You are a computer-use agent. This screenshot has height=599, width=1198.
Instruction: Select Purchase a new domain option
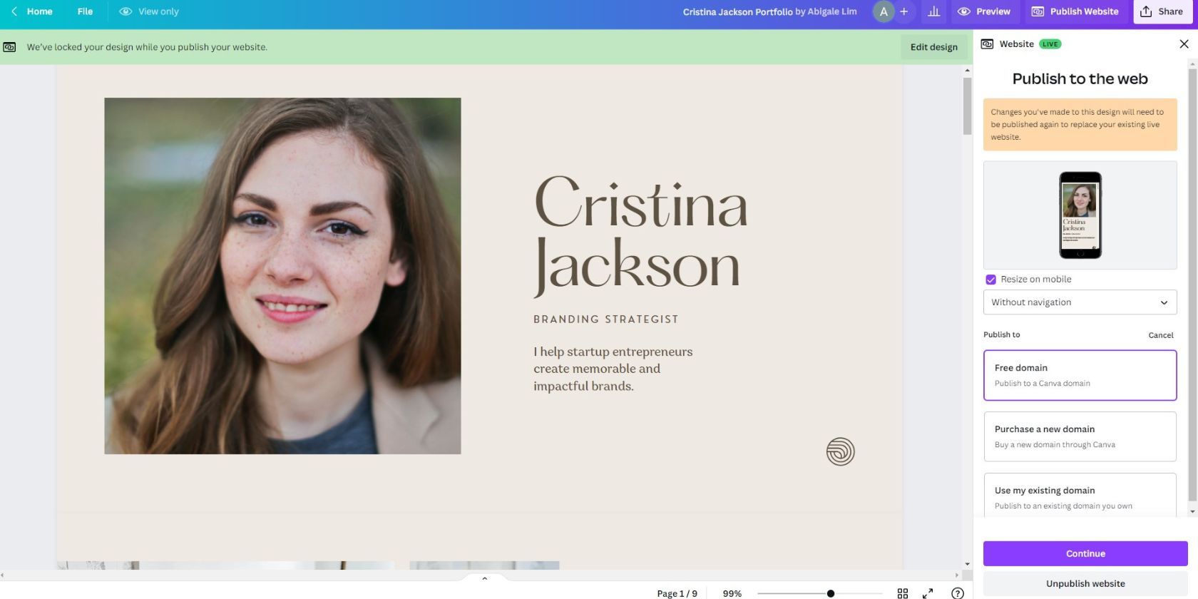pyautogui.click(x=1080, y=436)
